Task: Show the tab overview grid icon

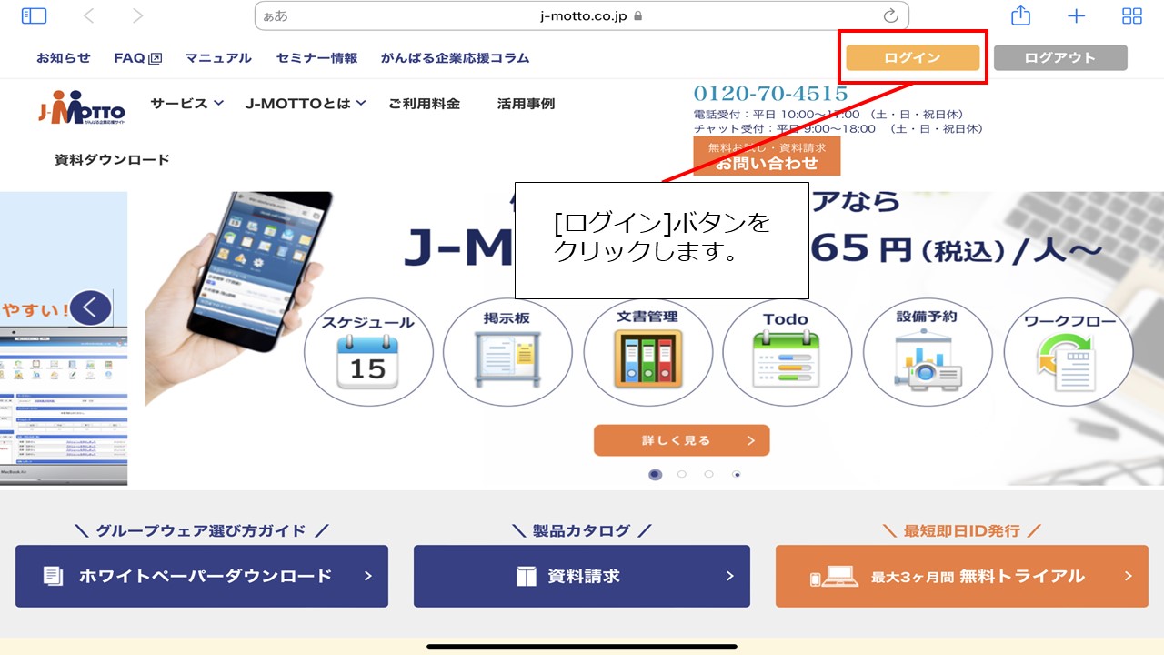Action: (1132, 15)
